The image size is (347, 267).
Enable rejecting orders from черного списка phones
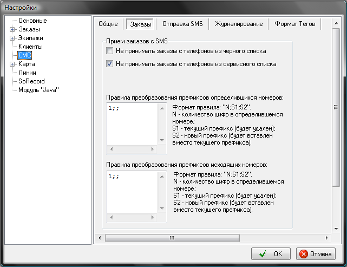coord(110,51)
